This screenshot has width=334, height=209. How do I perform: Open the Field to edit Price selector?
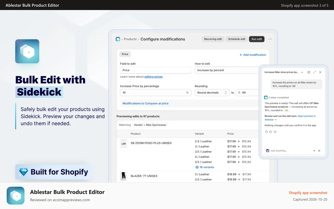[156, 70]
